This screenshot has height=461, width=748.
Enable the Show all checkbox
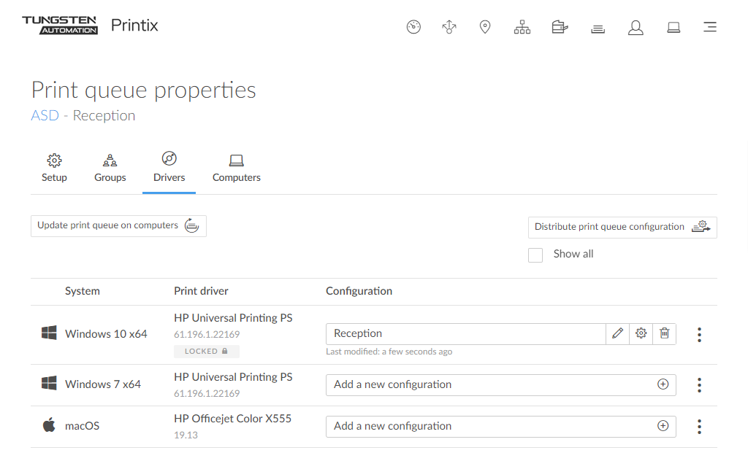pyautogui.click(x=535, y=255)
